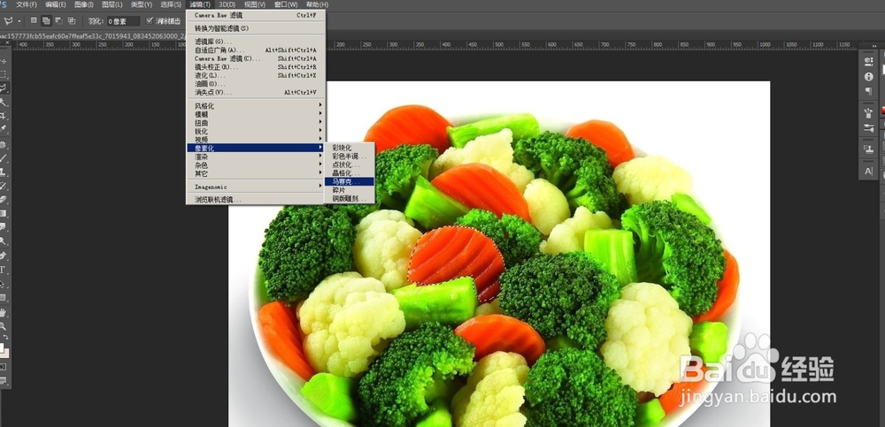Choose 铜版雕刻 filter option

(349, 199)
